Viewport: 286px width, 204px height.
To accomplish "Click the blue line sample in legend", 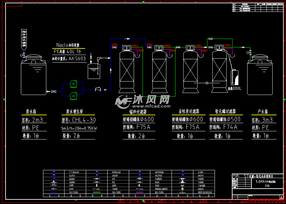I will point(53,192).
